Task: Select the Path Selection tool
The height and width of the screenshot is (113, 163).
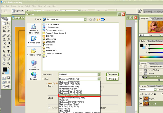Action: [x=4, y=51]
